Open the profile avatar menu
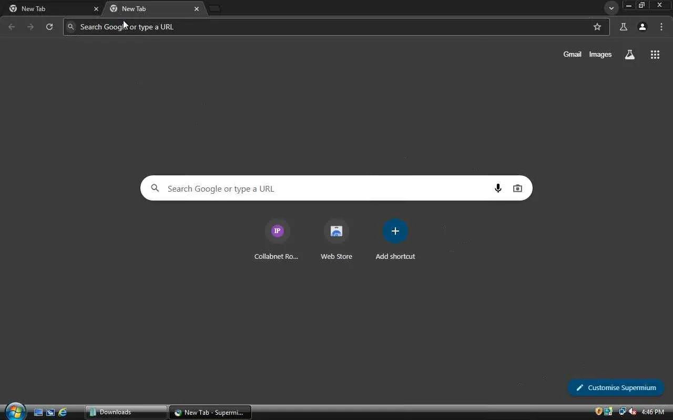 [643, 27]
